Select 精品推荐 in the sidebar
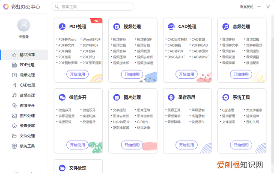274x173 pixels. [24, 55]
